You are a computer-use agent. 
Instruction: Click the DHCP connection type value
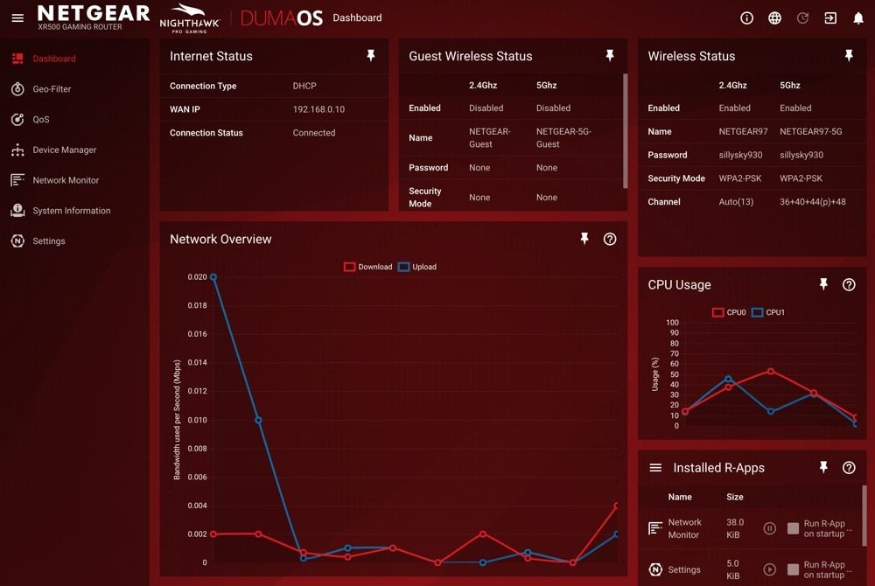304,86
